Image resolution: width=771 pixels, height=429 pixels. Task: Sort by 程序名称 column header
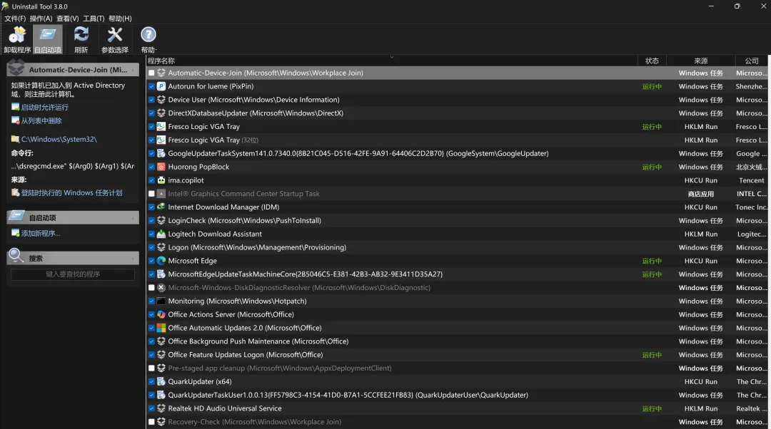click(392, 61)
